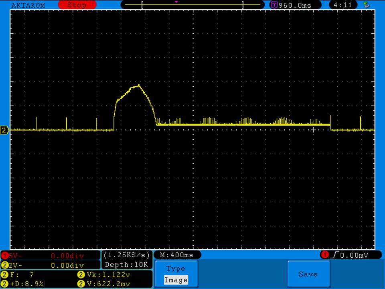Click the Depth:10K memory depth label
The image size is (385, 289).
pos(127,265)
